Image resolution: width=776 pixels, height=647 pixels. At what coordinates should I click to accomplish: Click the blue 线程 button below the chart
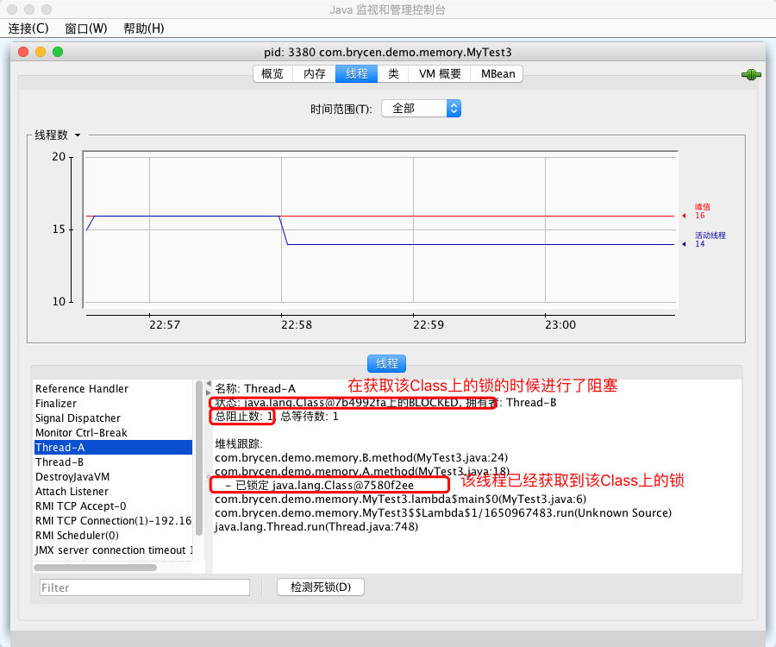(x=386, y=364)
